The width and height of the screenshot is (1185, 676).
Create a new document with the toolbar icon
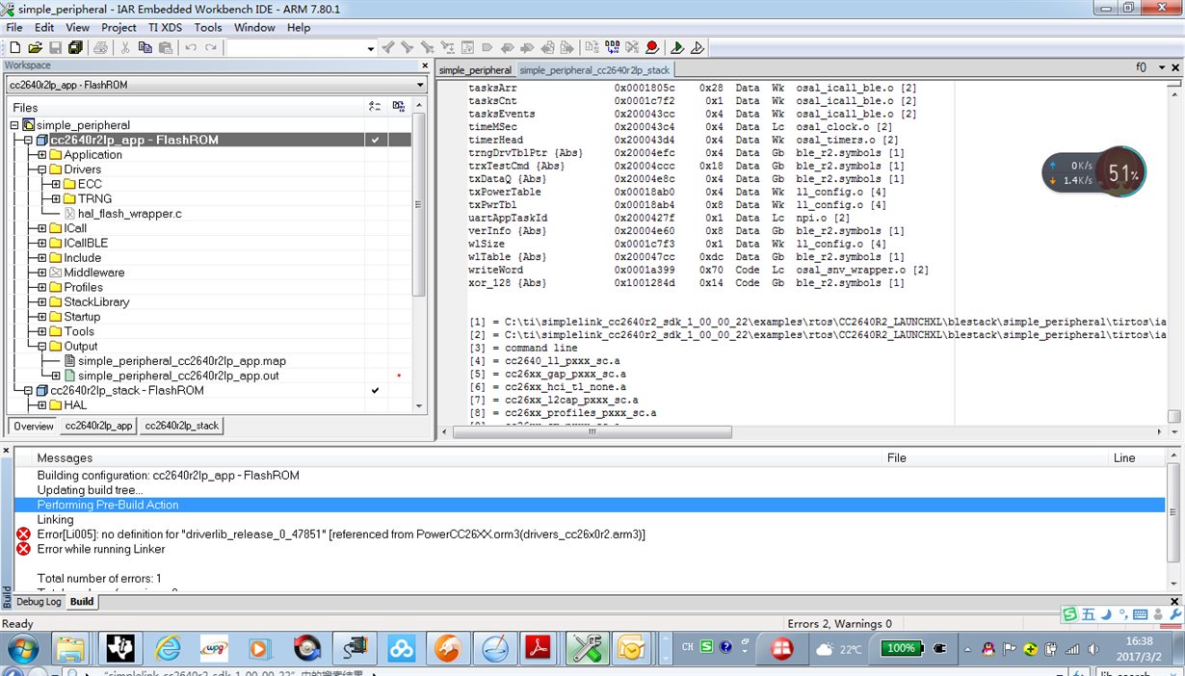click(x=14, y=47)
